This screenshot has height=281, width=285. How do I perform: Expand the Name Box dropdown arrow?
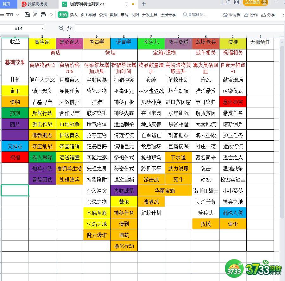click(x=42, y=29)
